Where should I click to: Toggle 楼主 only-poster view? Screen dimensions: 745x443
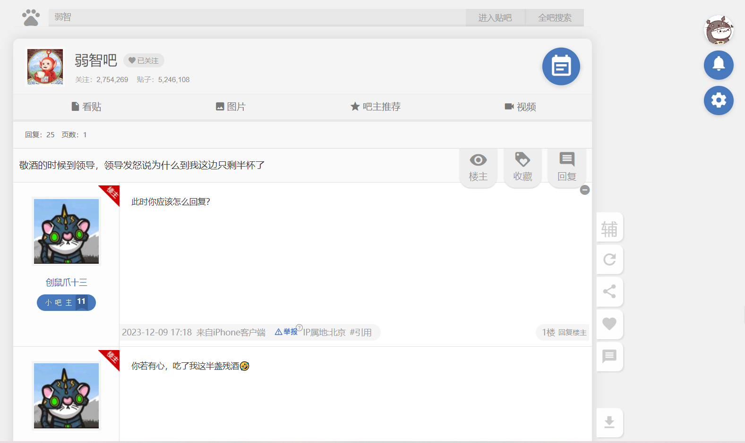(478, 167)
